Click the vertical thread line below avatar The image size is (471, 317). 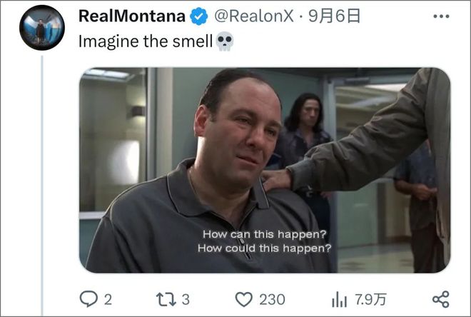coord(42,186)
